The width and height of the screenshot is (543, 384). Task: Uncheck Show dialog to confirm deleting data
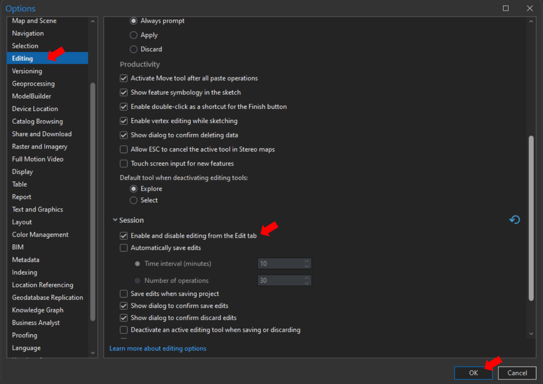pos(124,135)
